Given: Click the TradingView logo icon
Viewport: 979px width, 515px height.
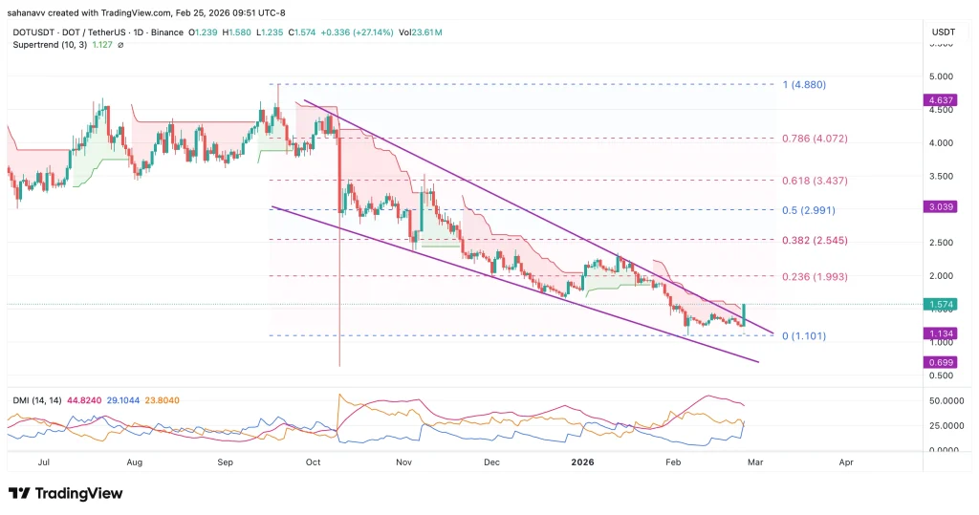Looking at the screenshot, I should click(19, 493).
